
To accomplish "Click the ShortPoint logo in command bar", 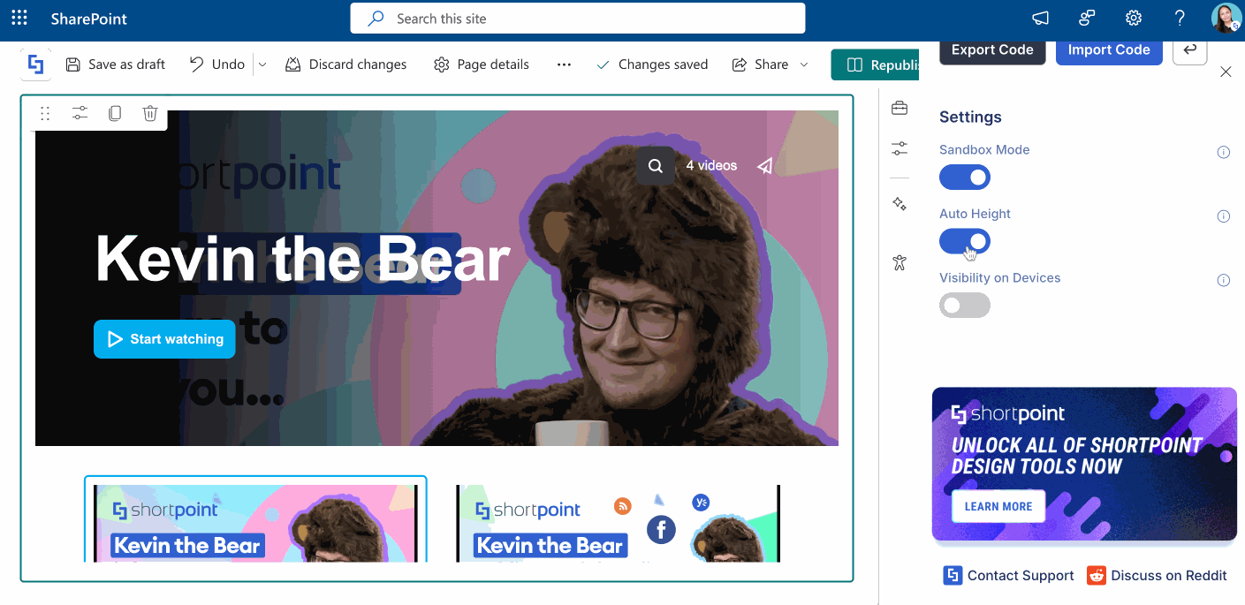I will pos(36,64).
